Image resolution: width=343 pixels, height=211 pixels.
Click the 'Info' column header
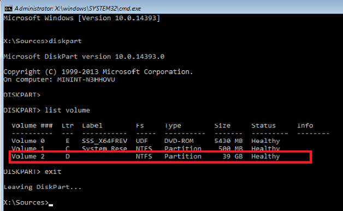pyautogui.click(x=305, y=125)
